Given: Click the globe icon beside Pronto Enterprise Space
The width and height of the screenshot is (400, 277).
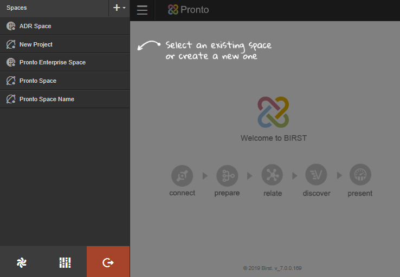Looking at the screenshot, I should point(11,62).
